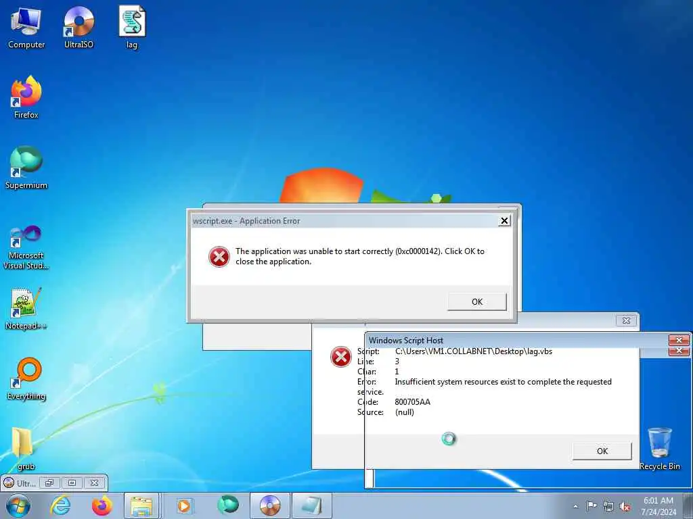Click the Windows Script Host title bar
Screen dimensions: 693x519
(x=517, y=341)
